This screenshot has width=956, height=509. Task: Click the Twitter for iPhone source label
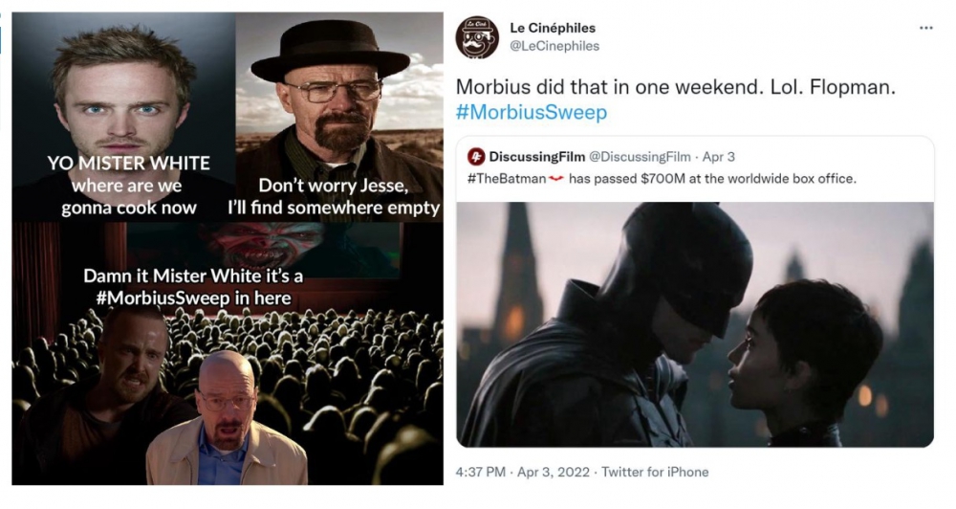coord(655,472)
